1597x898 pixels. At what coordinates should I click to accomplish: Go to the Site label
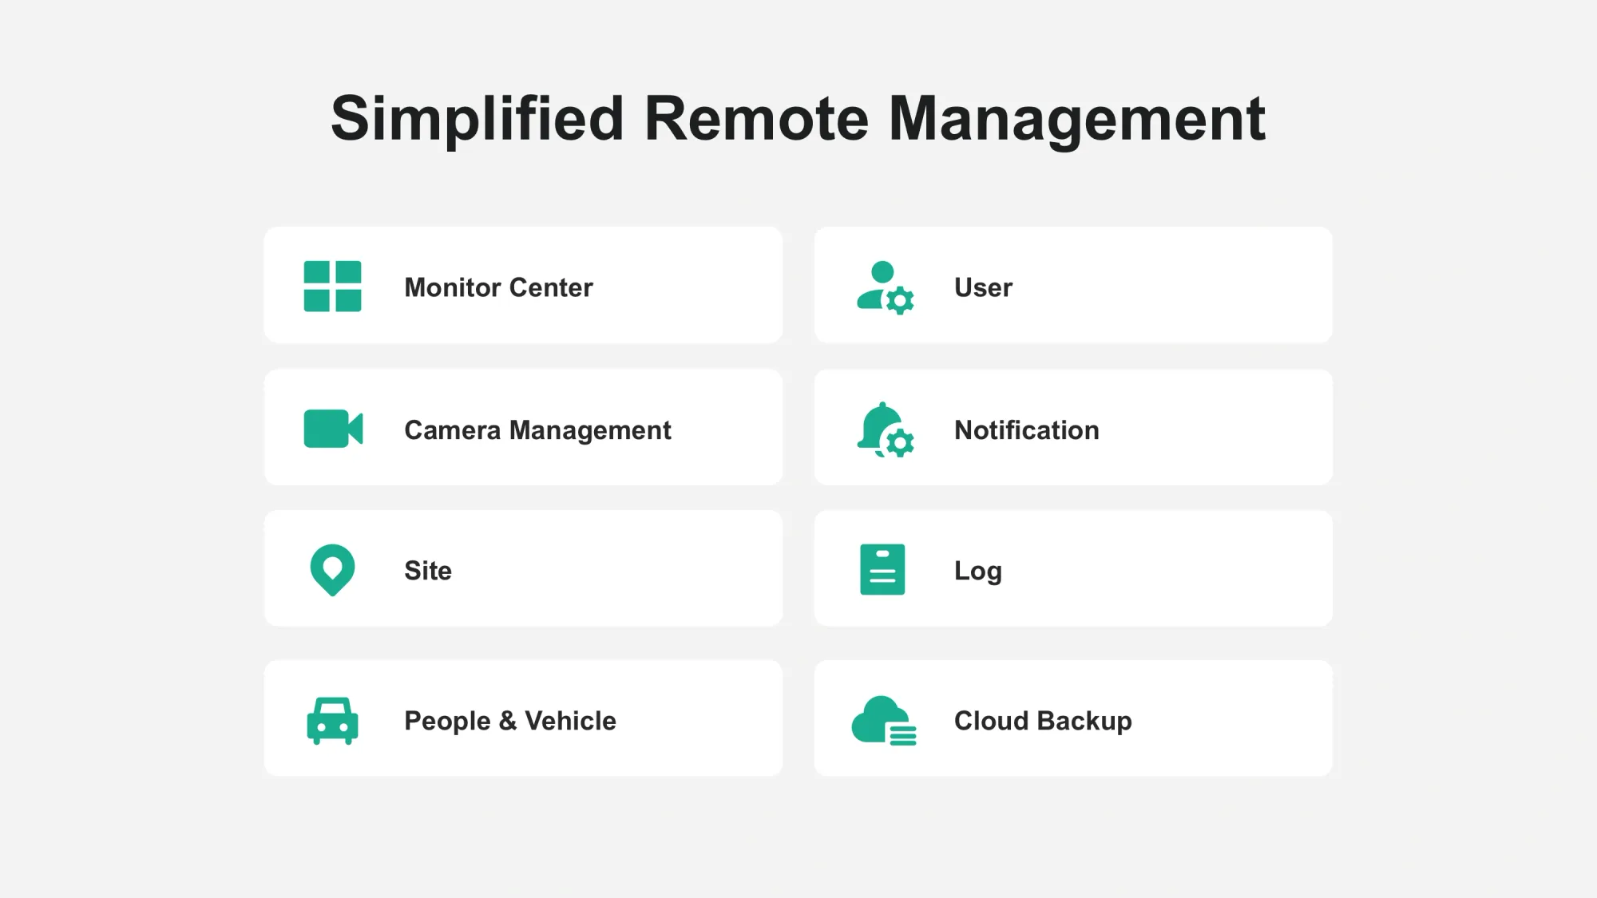tap(428, 571)
